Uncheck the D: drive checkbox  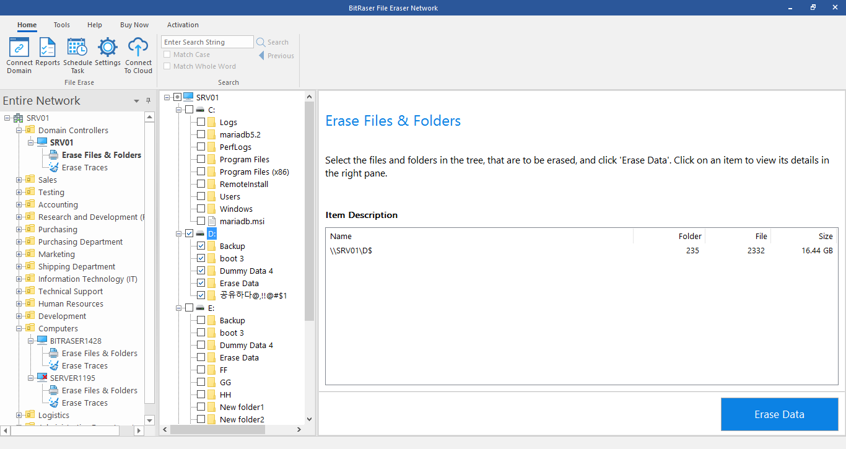(x=189, y=233)
